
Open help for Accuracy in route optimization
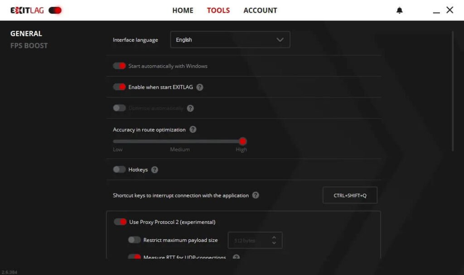[x=193, y=130]
